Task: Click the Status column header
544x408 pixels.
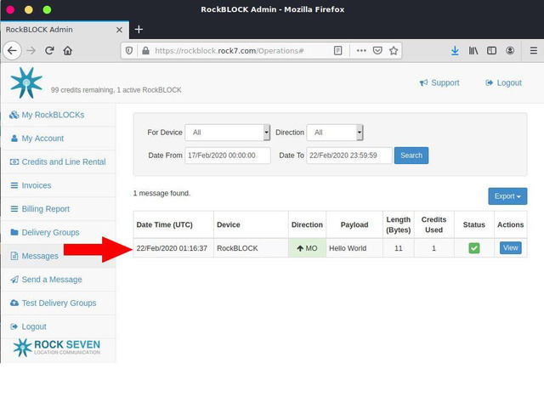Action: click(474, 224)
